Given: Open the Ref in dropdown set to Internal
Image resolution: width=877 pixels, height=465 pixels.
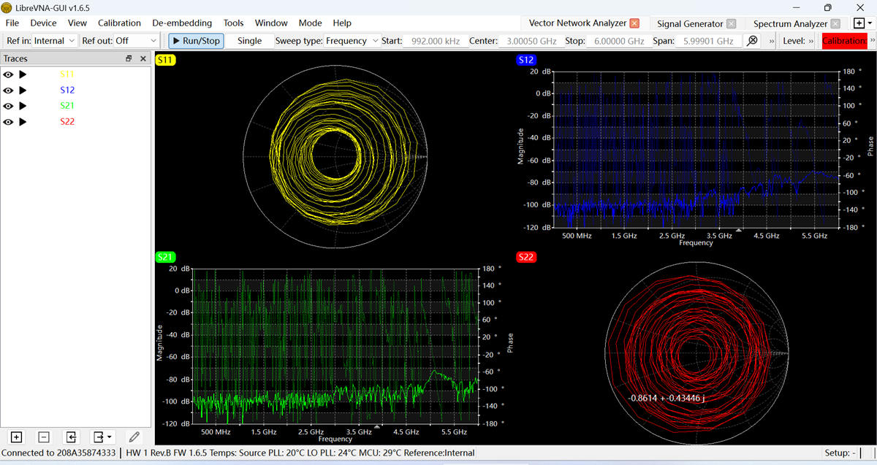Looking at the screenshot, I should 54,41.
